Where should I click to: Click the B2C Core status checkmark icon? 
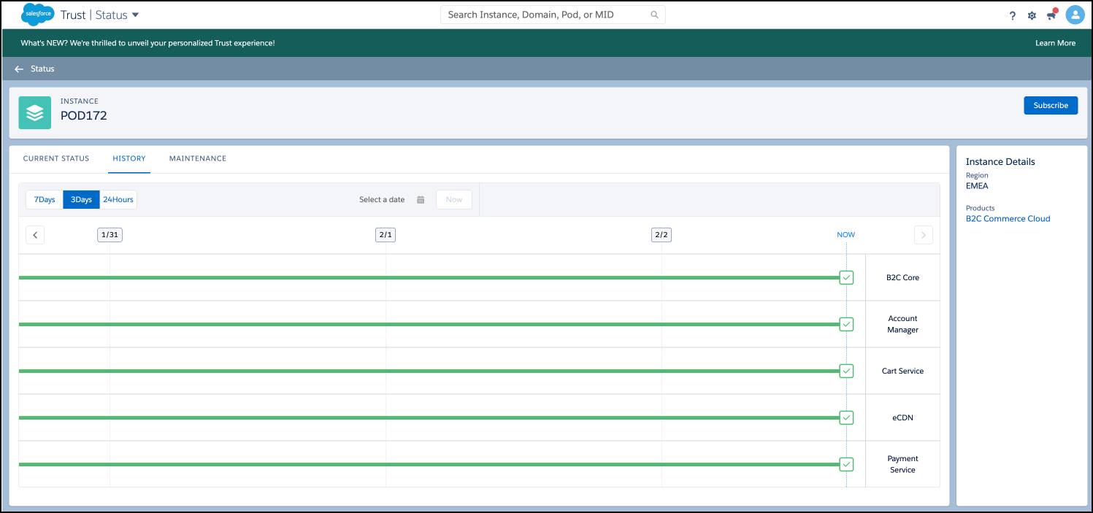tap(846, 277)
